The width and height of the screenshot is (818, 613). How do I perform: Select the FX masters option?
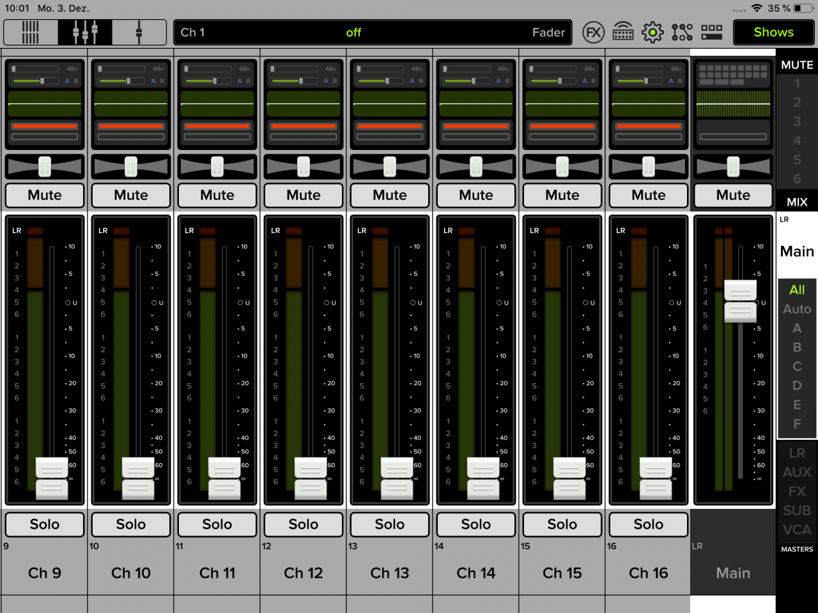797,492
